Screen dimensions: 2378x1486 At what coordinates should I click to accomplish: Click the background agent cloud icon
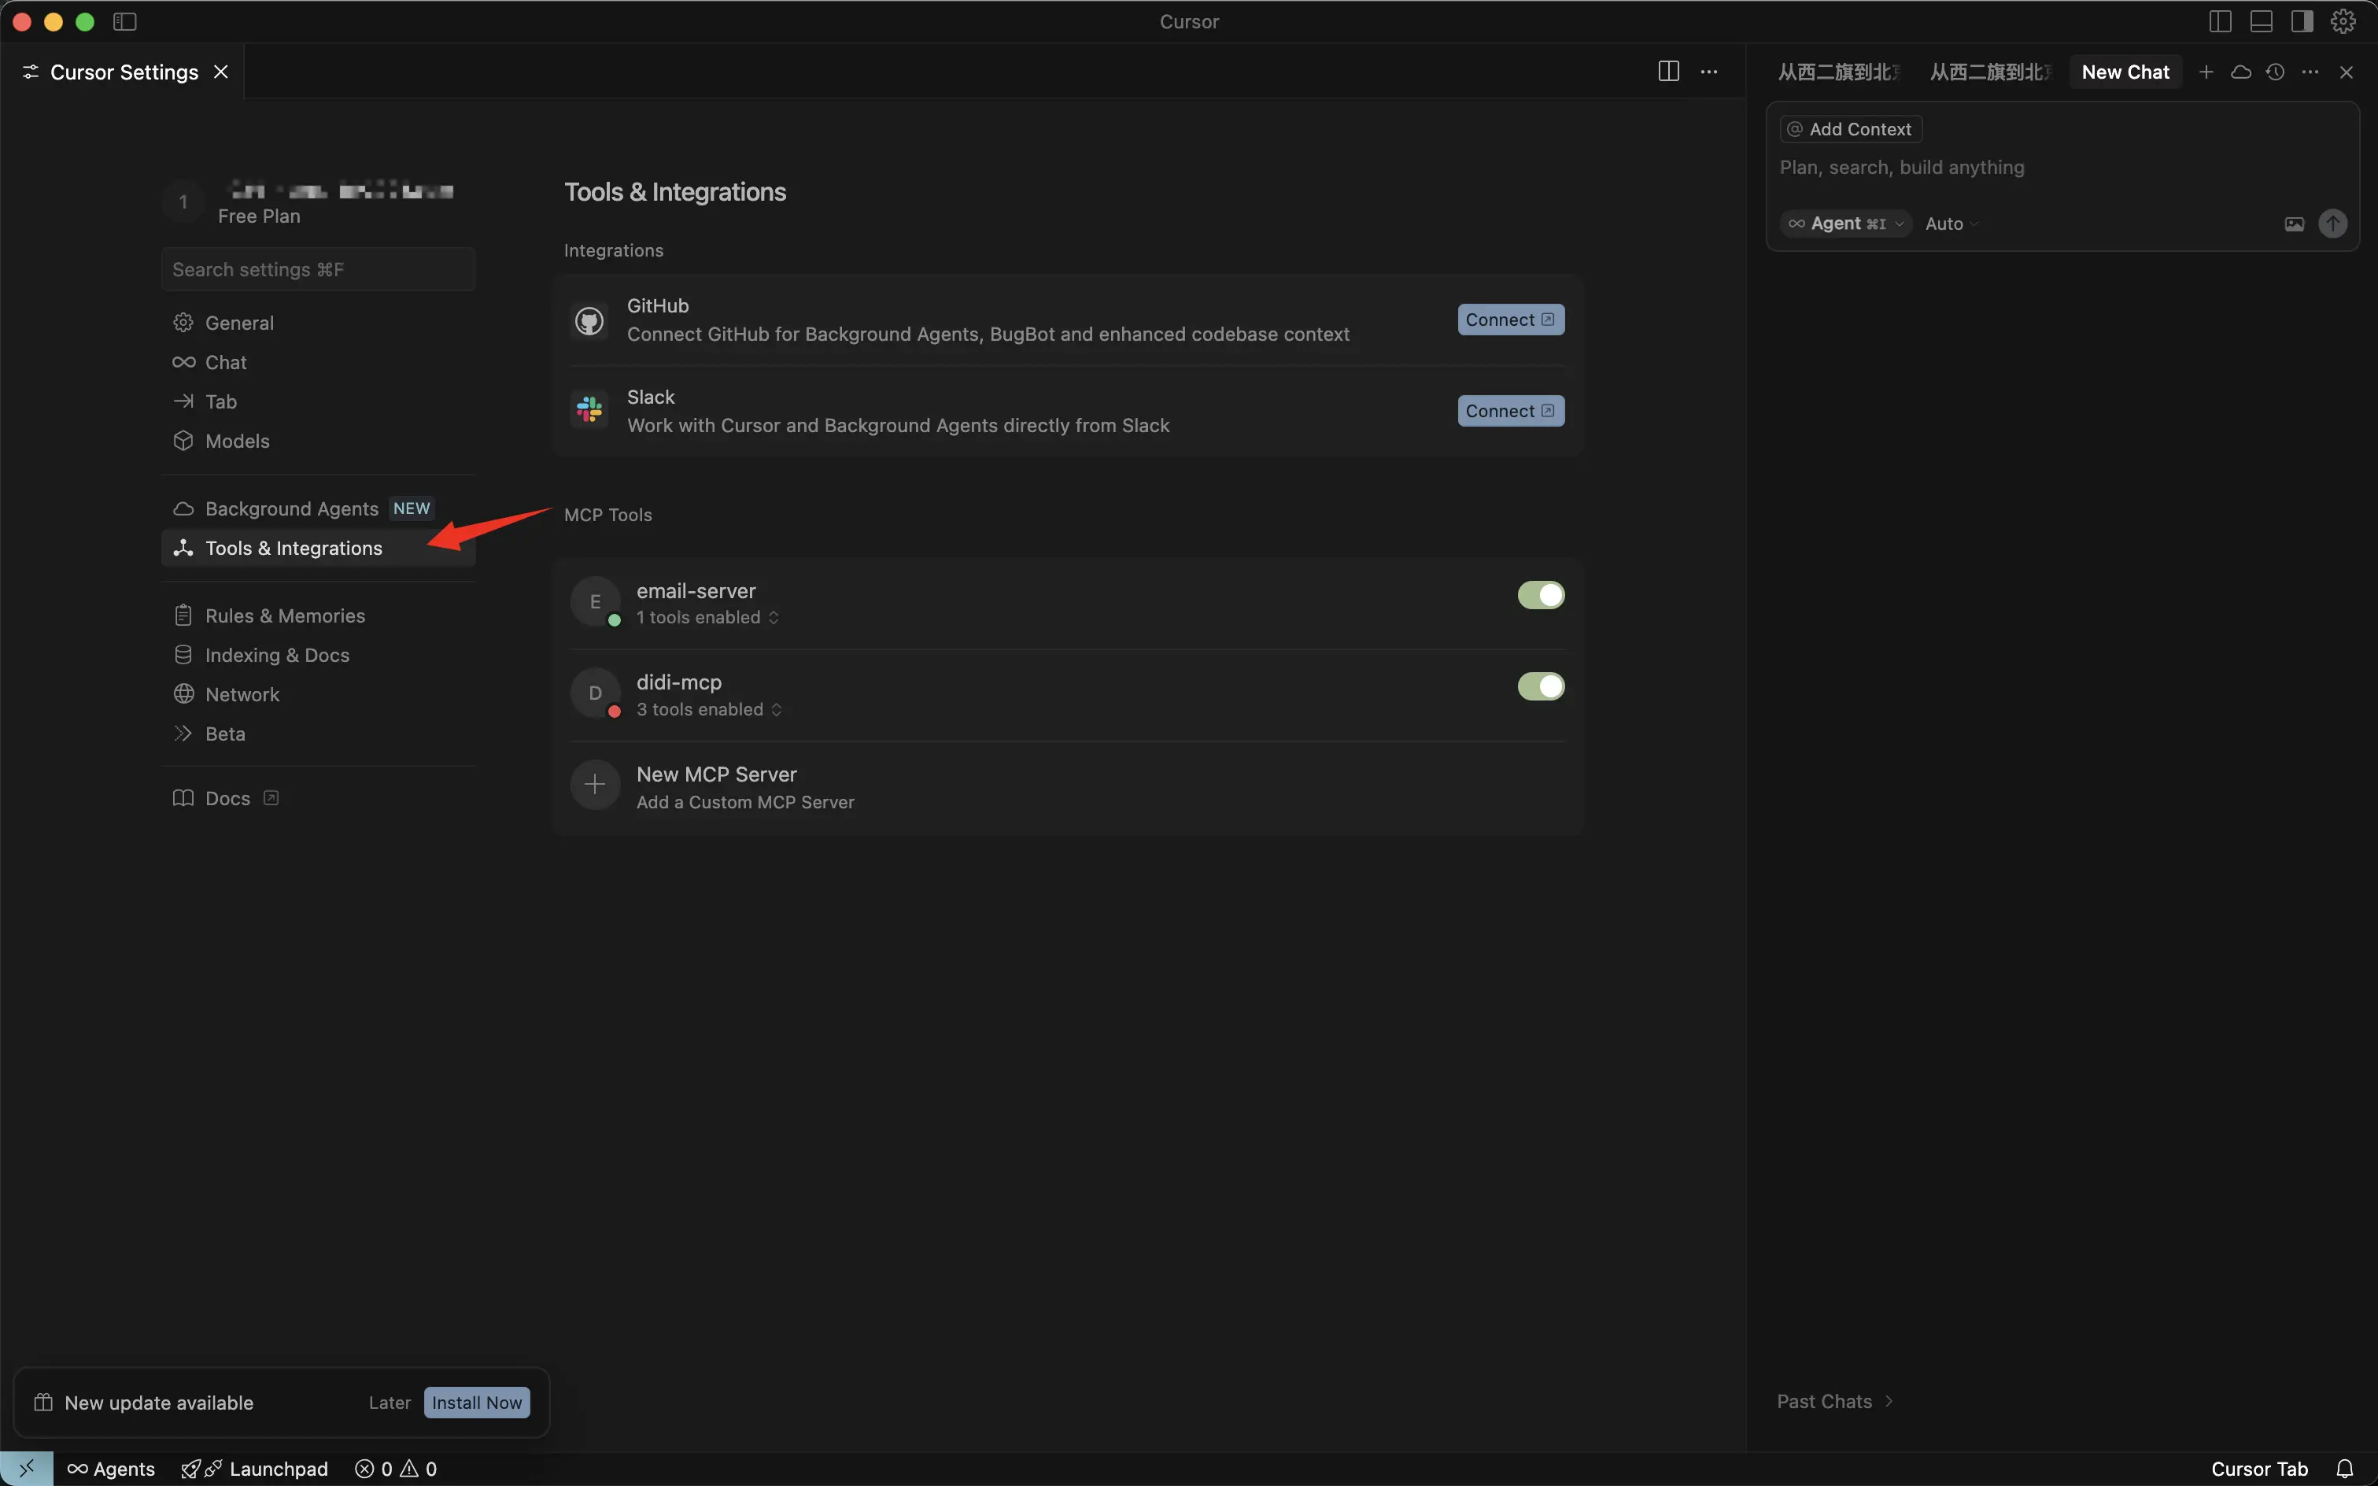click(x=2240, y=72)
